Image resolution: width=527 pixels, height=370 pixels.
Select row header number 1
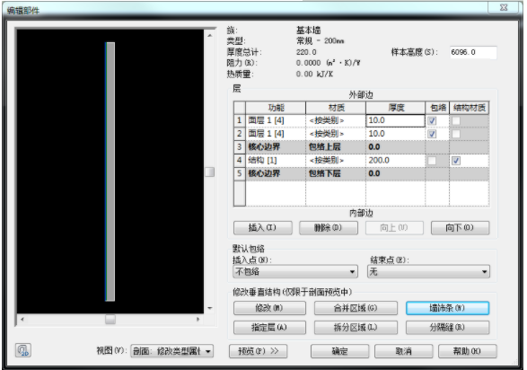[x=240, y=120]
